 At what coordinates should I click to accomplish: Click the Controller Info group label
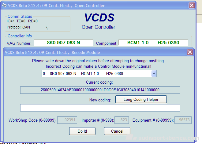pyautogui.click(x=20, y=36)
